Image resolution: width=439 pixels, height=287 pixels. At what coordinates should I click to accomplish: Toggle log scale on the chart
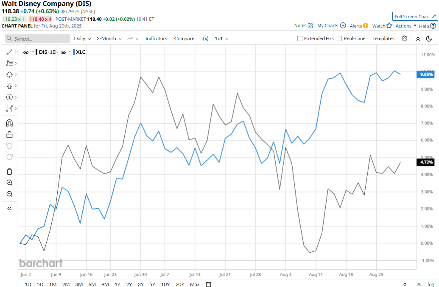click(x=431, y=284)
